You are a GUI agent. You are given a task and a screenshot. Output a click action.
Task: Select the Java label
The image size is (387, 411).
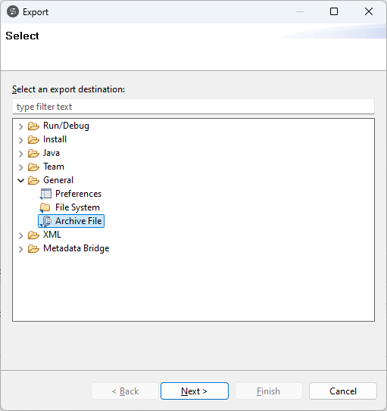(x=51, y=153)
